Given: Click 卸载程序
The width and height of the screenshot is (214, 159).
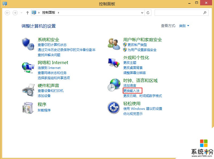Looking at the screenshot, I should pyautogui.click(x=44, y=110).
